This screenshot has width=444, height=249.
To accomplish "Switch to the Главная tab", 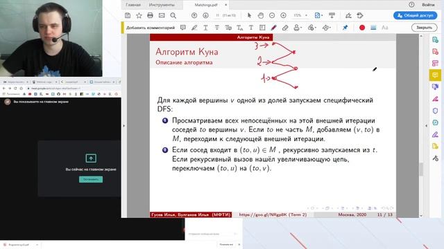I will (x=133, y=5).
